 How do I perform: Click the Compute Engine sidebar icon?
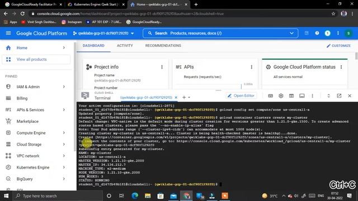point(8,133)
